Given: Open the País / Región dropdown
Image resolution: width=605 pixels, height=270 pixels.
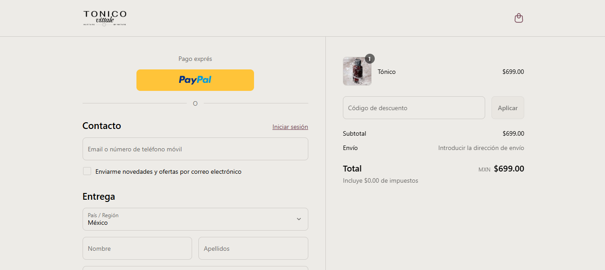Looking at the screenshot, I should pos(195,219).
